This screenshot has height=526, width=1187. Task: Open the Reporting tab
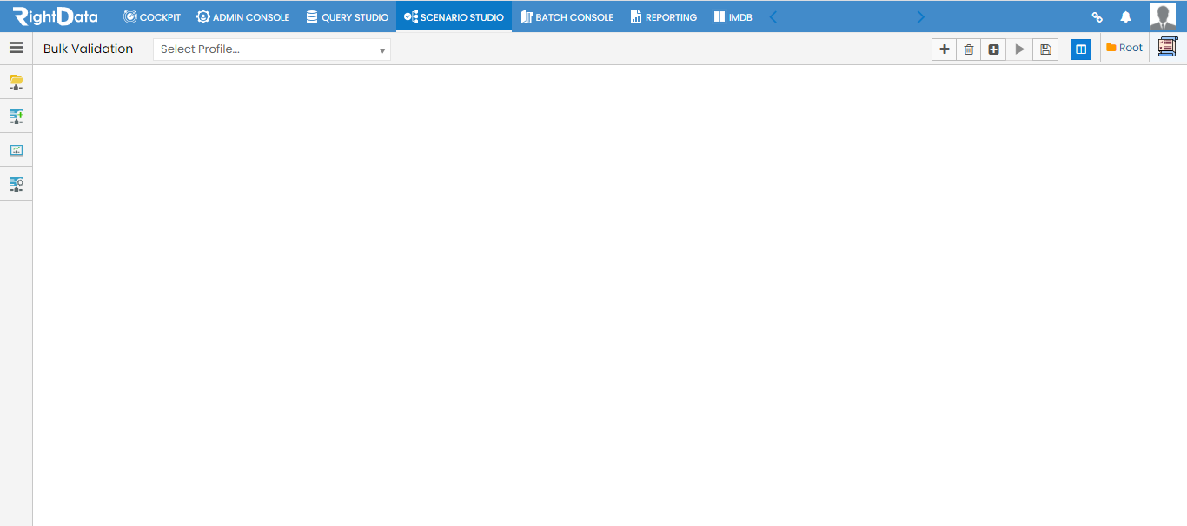[x=663, y=16]
